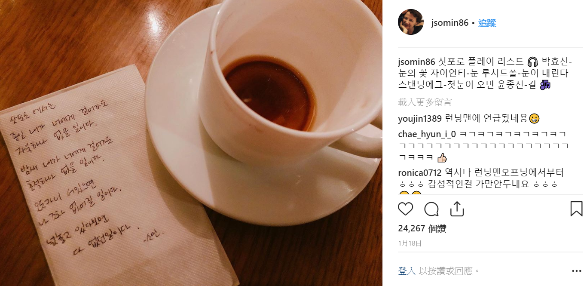Expand comments via 載入更多留言
The image size is (584, 286).
(425, 102)
